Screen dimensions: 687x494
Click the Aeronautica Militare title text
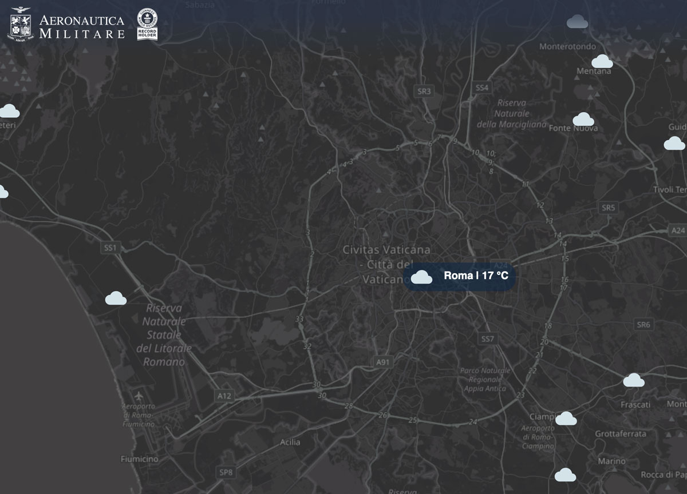click(82, 26)
